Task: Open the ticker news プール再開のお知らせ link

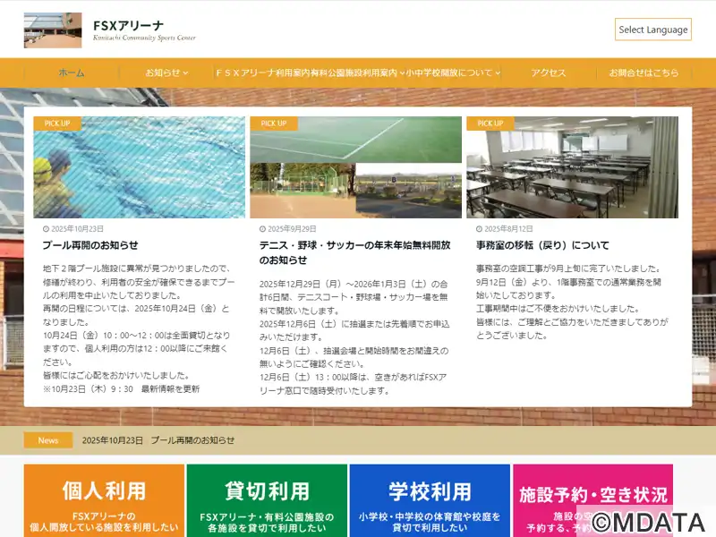Action: [192, 440]
